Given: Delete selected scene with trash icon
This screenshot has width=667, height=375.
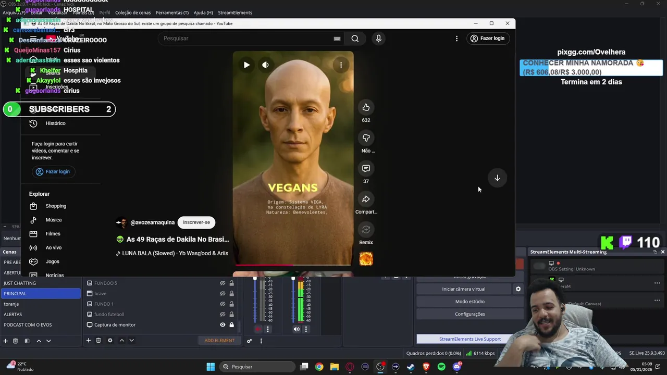Looking at the screenshot, I should coord(16,341).
